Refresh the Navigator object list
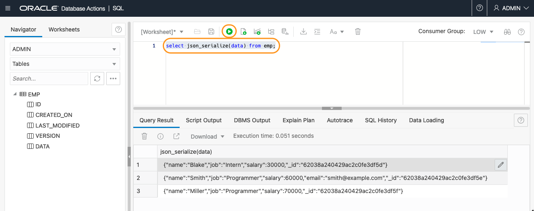Viewport: 534px width, 211px height. [97, 79]
